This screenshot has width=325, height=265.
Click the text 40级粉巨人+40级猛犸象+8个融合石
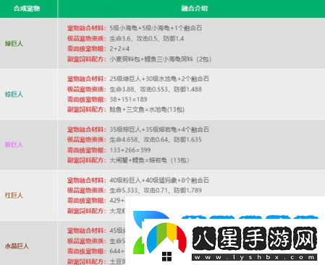click(159, 181)
